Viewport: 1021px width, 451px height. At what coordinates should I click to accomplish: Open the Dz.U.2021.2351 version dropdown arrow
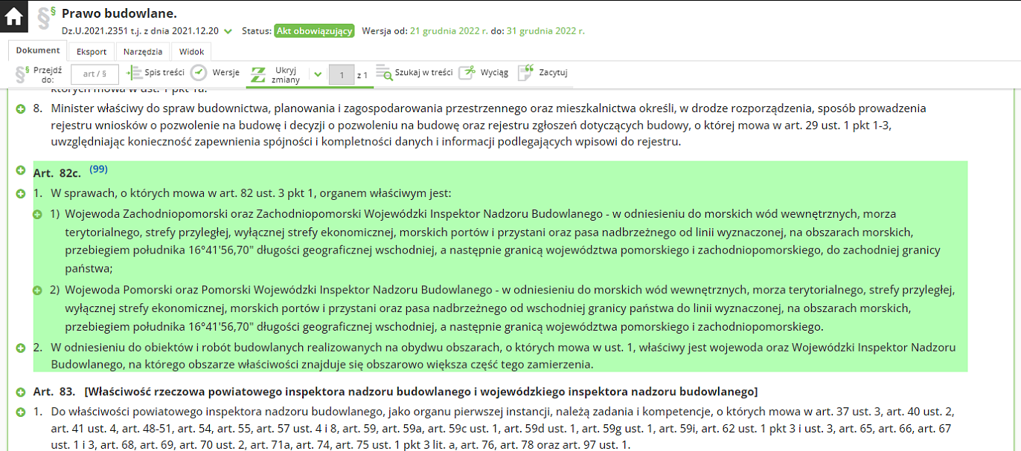228,31
